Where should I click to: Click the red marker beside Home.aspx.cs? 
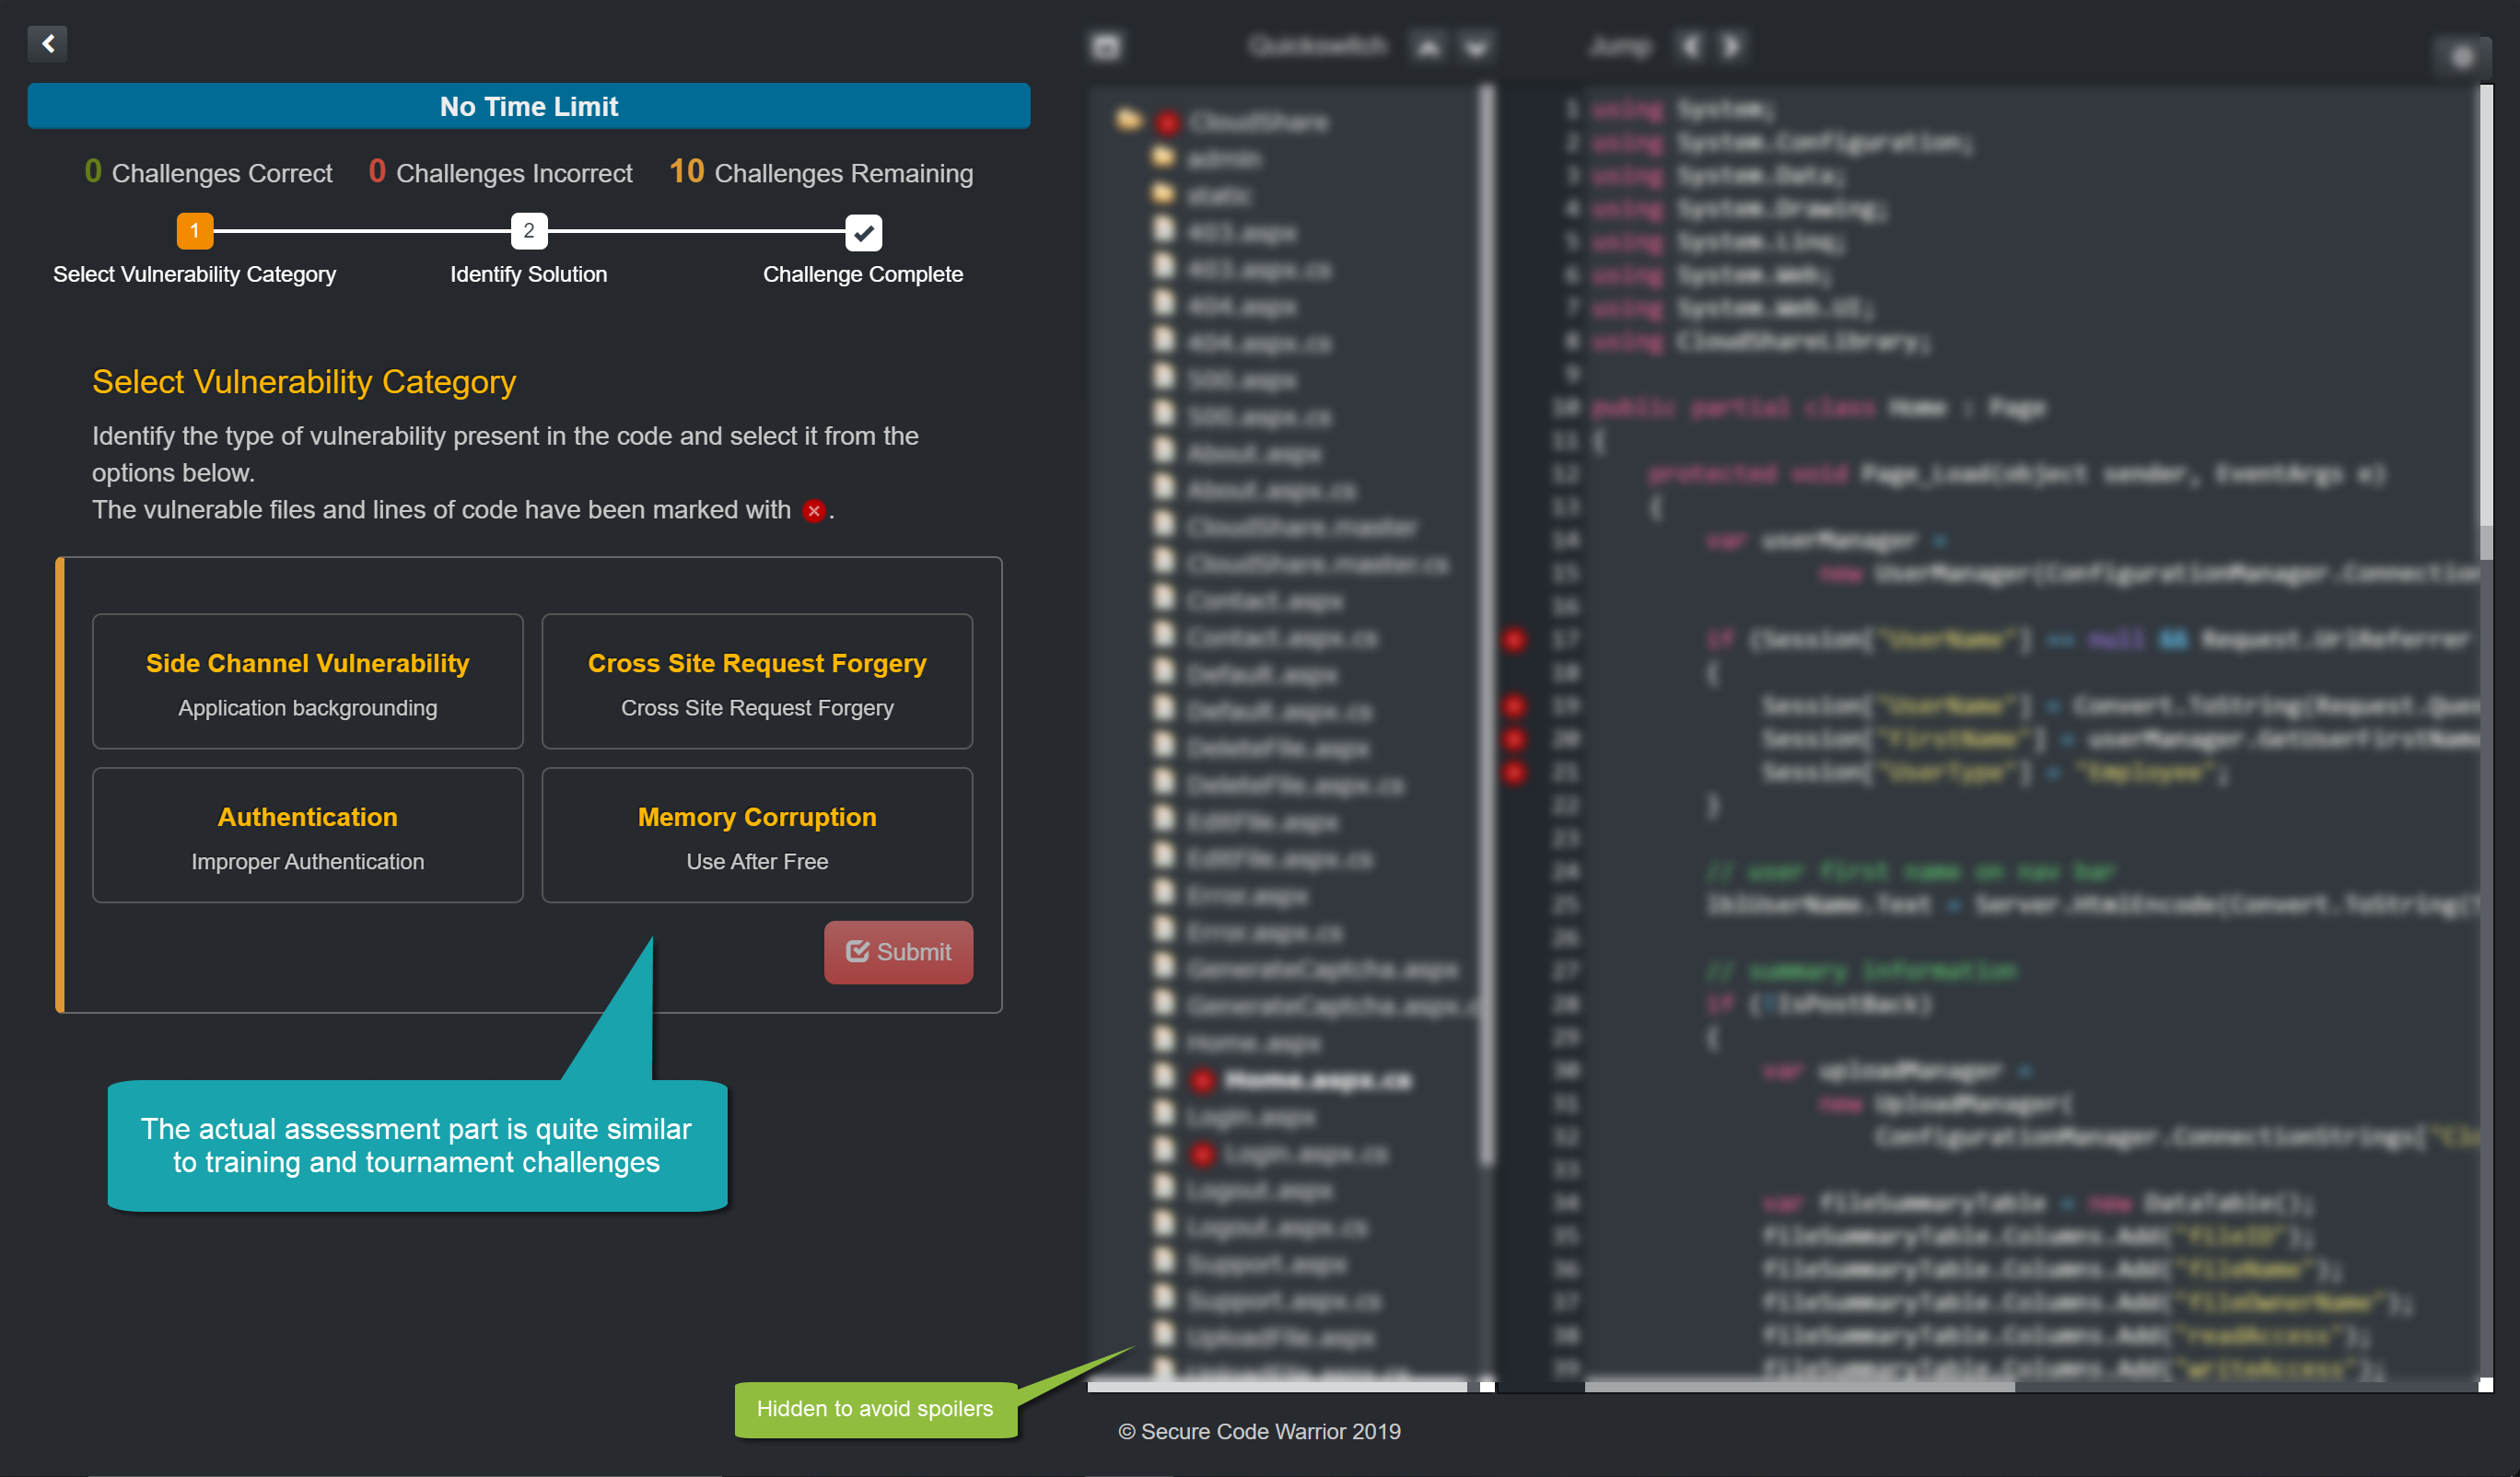(x=1202, y=1080)
